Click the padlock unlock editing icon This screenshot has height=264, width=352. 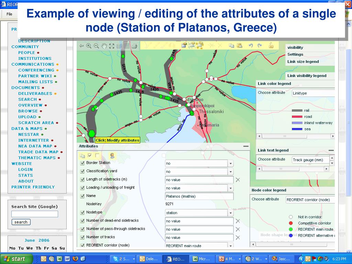271,45
